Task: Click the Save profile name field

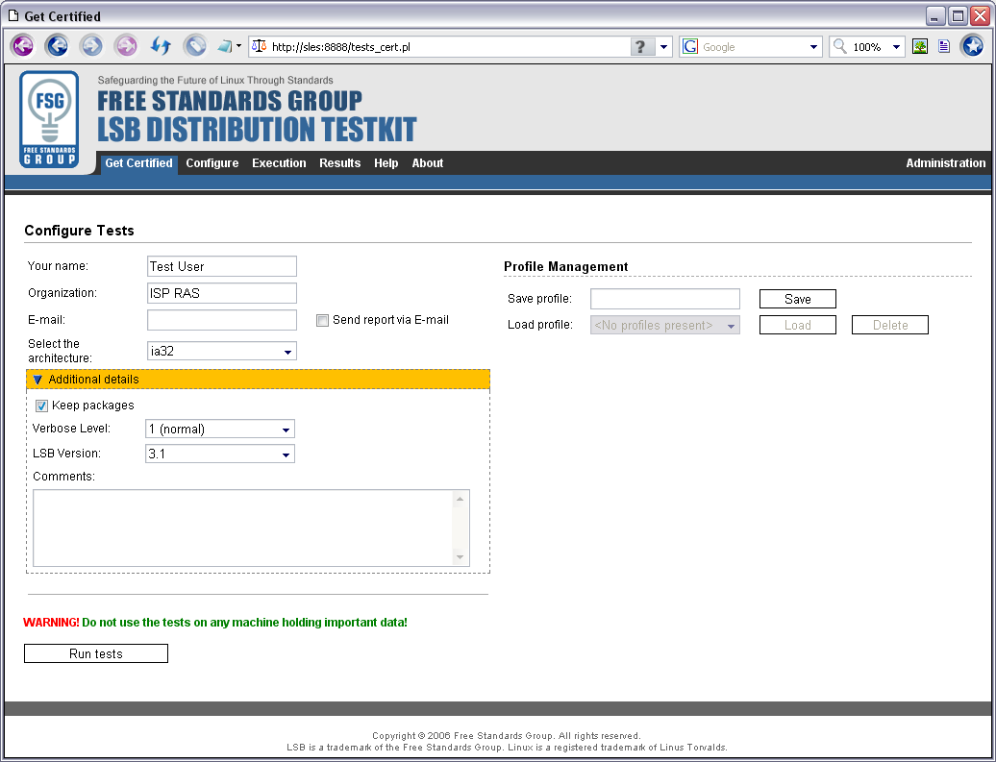Action: [665, 299]
